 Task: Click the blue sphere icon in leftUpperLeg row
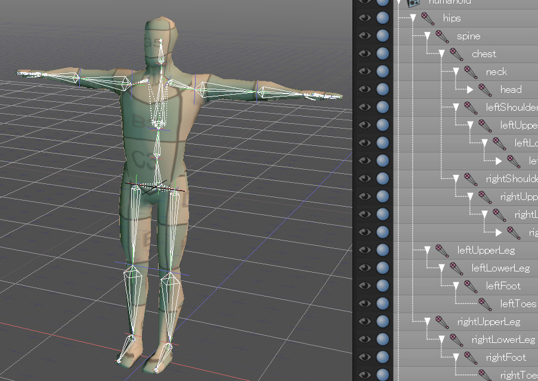click(x=382, y=249)
